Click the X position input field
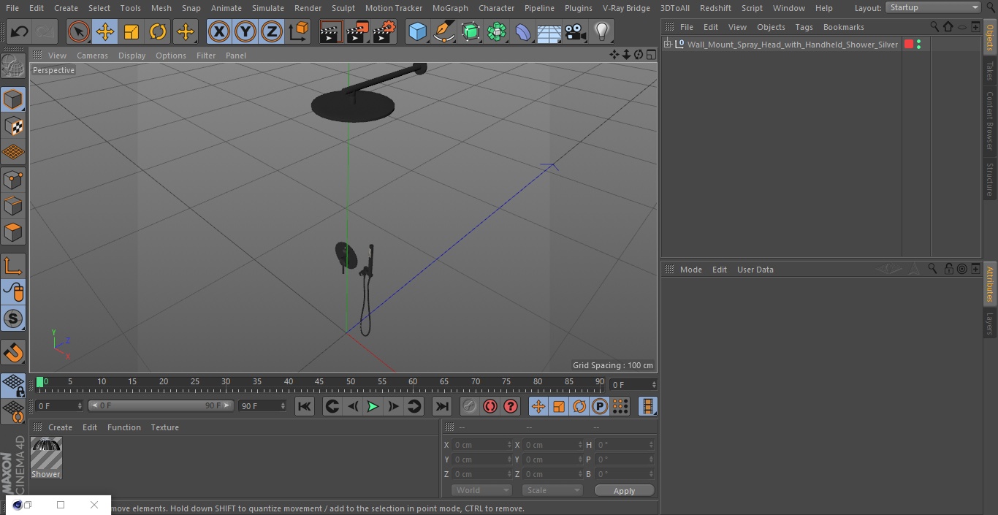 (481, 445)
